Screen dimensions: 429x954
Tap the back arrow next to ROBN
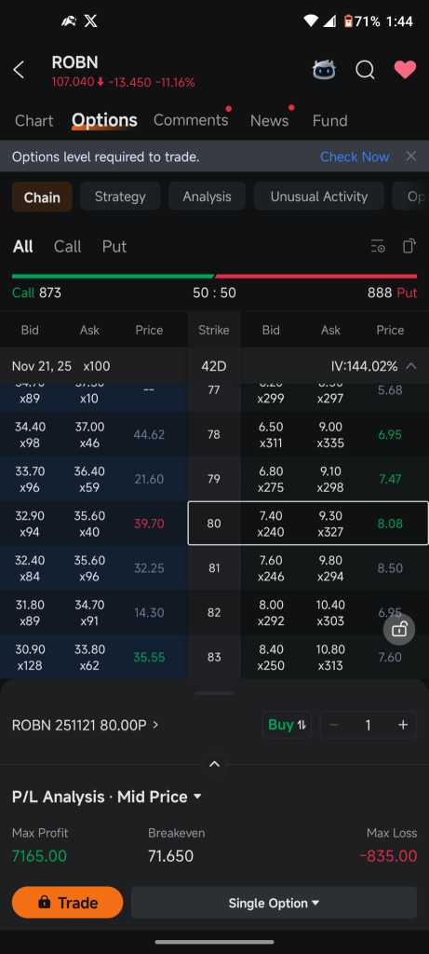[x=19, y=70]
